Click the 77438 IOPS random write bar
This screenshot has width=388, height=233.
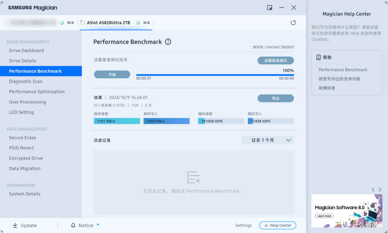[x=271, y=121]
